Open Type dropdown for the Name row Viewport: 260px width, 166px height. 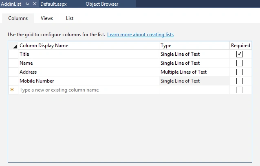[x=194, y=63]
